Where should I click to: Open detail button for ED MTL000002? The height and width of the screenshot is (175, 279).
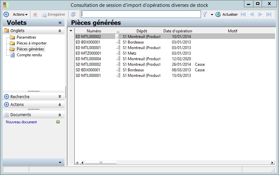(118, 37)
